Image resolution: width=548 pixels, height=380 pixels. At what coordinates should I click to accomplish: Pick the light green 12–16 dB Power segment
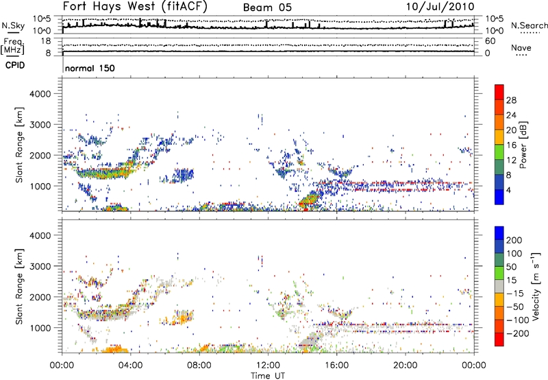(x=499, y=152)
